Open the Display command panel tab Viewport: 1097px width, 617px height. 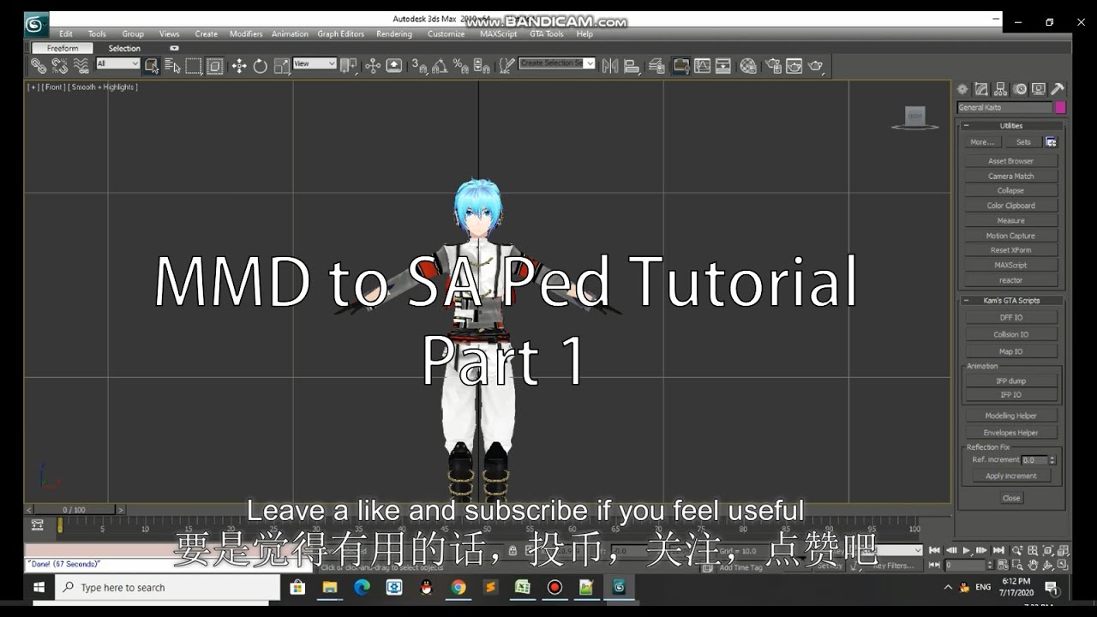pos(1039,89)
